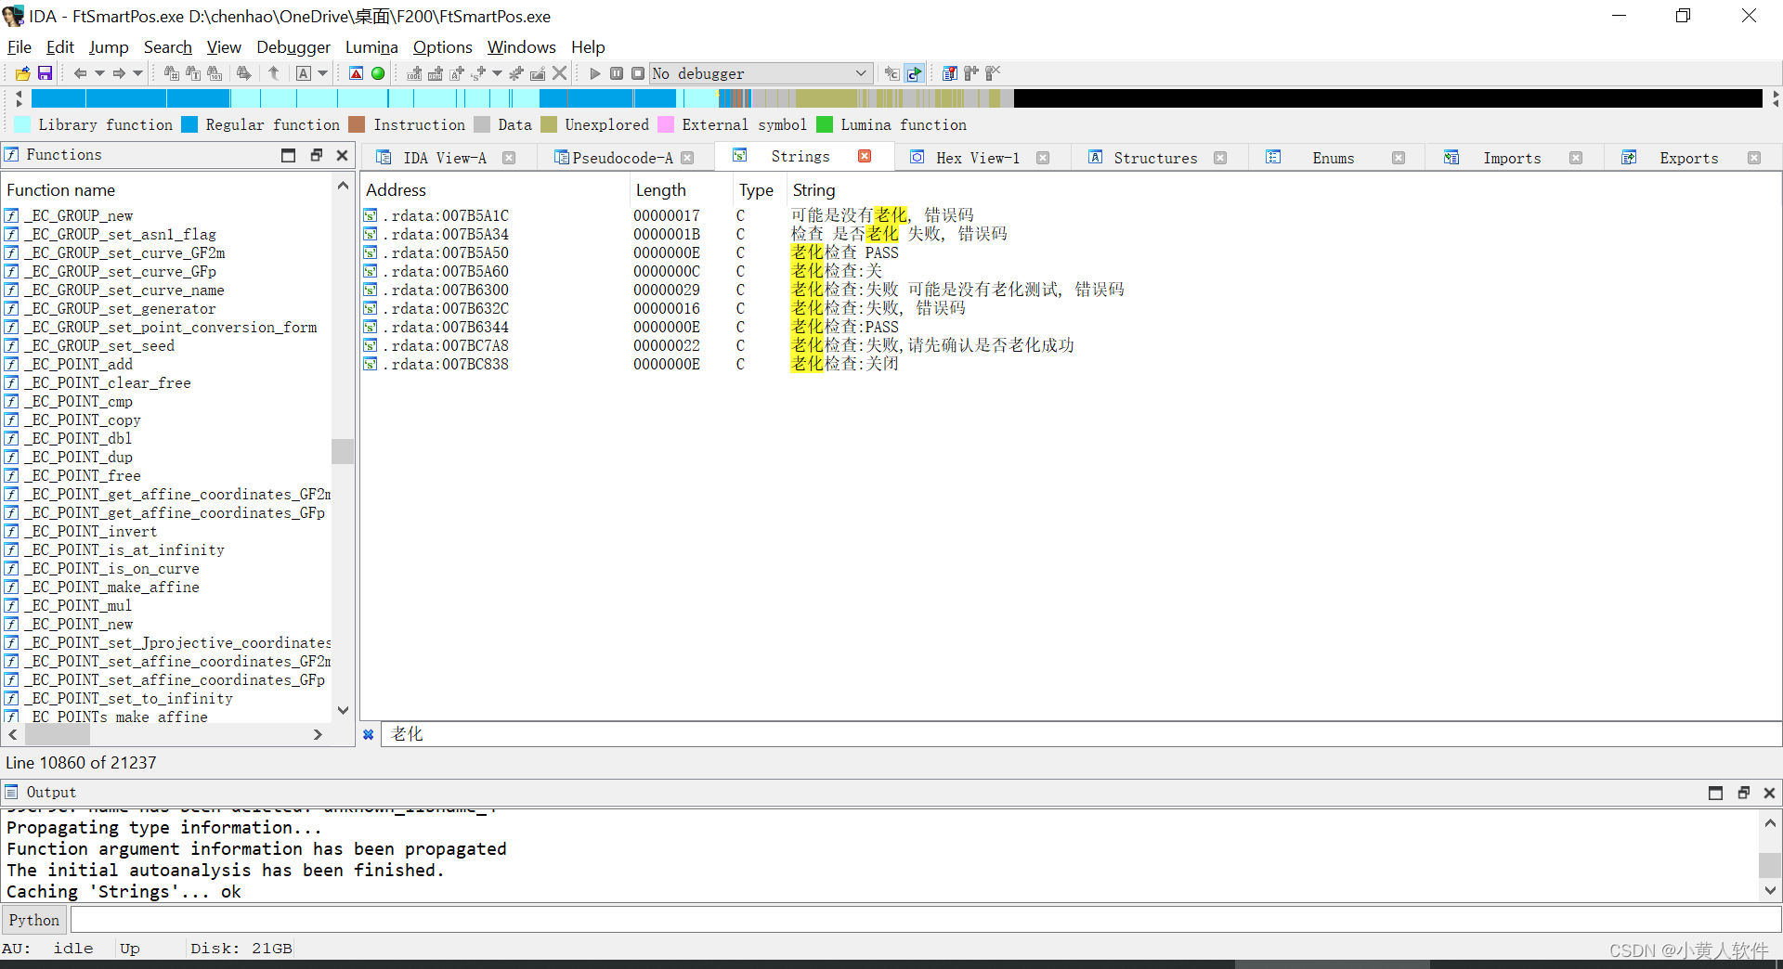Click the boxed letter A toolbar icon
This screenshot has height=969, width=1783.
304,73
